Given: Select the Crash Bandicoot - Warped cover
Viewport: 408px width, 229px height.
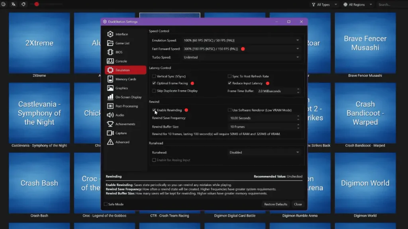Looking at the screenshot, I should (x=365, y=113).
